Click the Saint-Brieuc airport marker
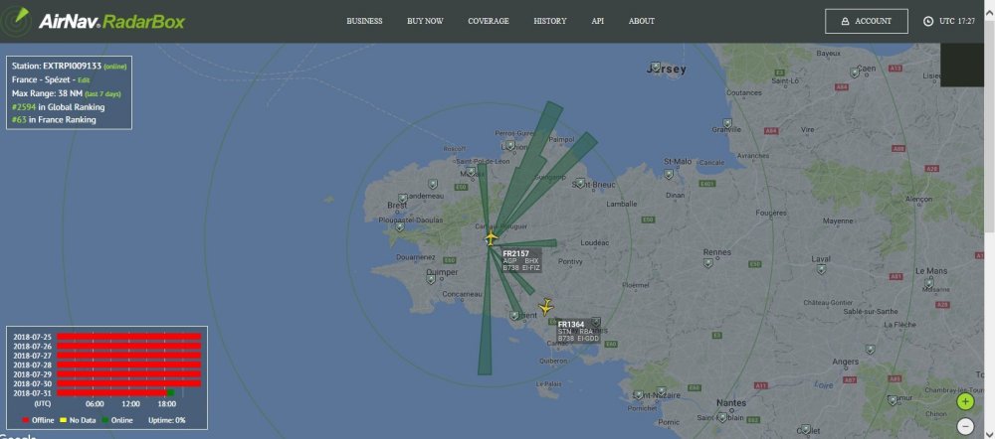The width and height of the screenshot is (995, 439). click(579, 183)
